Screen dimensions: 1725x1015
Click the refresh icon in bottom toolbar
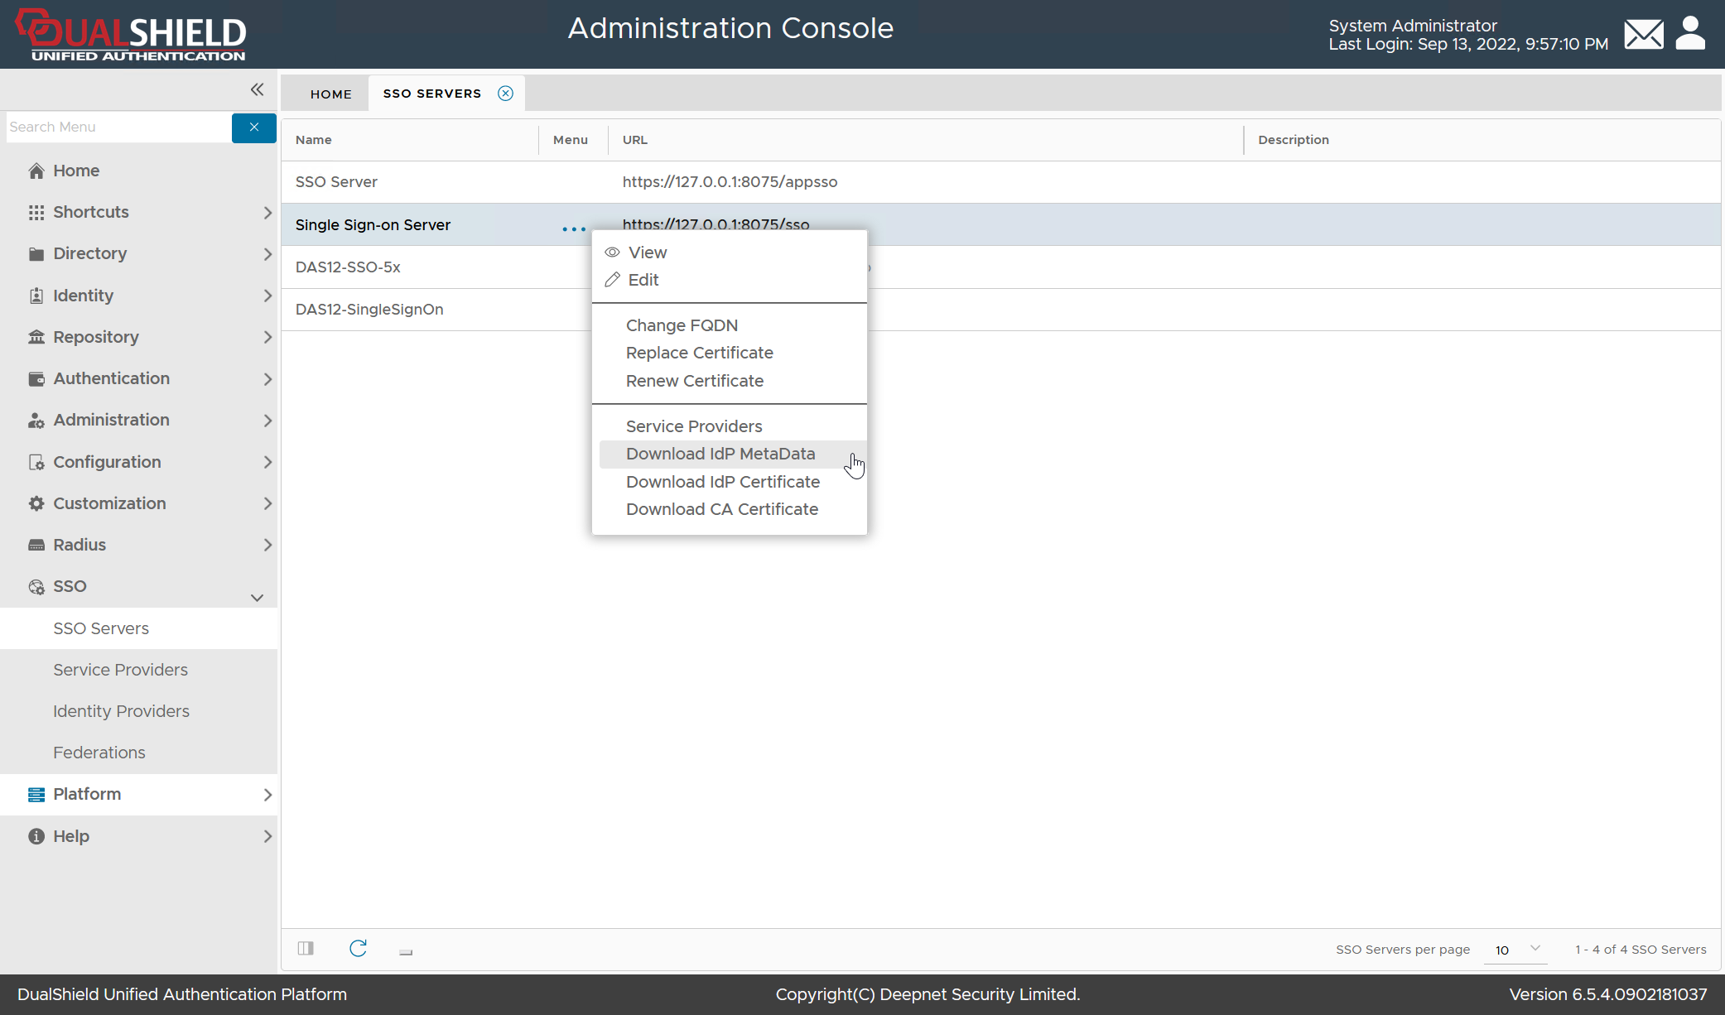click(358, 949)
